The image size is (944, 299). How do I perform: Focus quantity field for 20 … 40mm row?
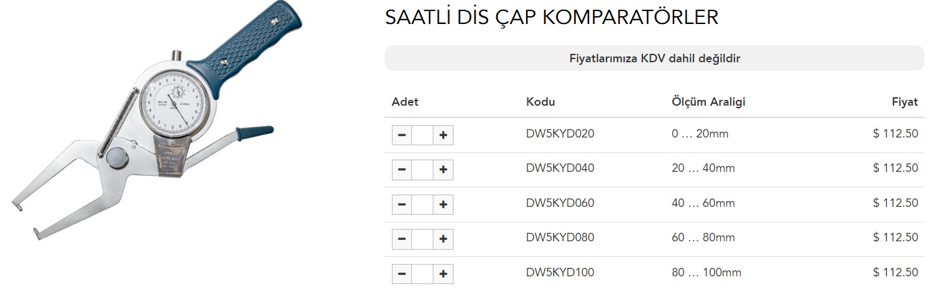422,169
